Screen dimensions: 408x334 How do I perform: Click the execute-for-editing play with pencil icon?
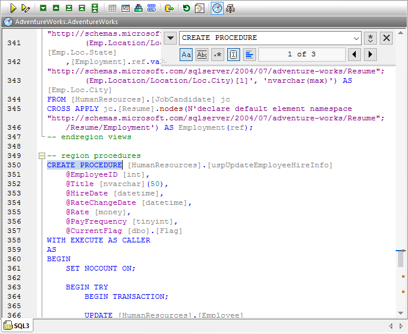(x=25, y=8)
